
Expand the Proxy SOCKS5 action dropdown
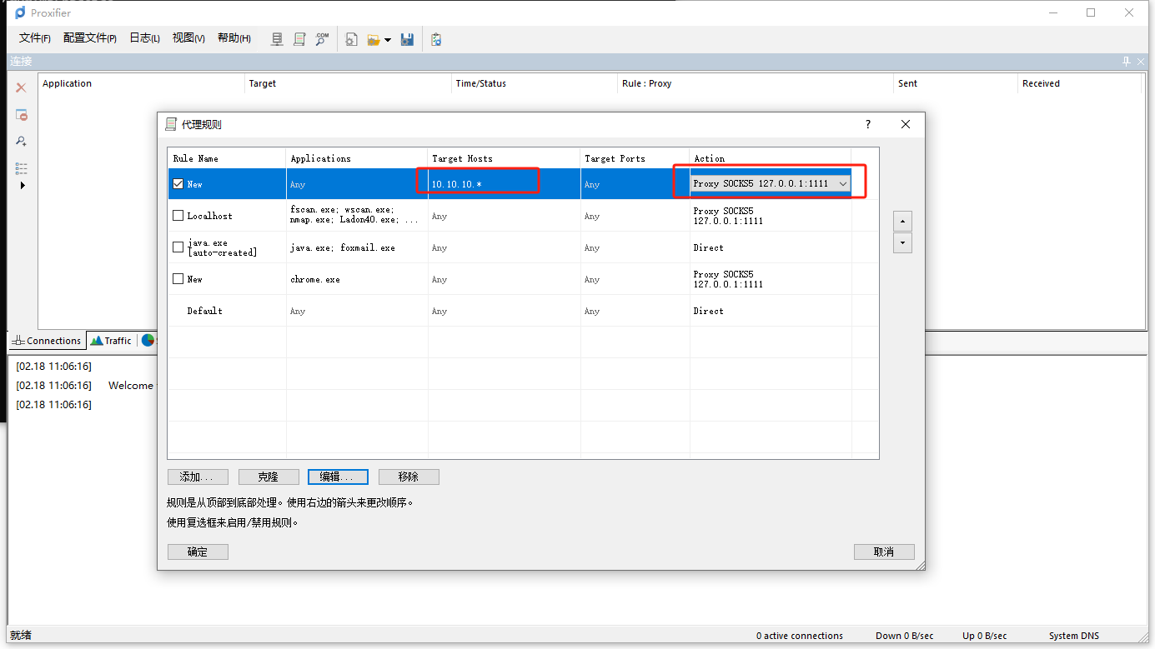coord(843,184)
